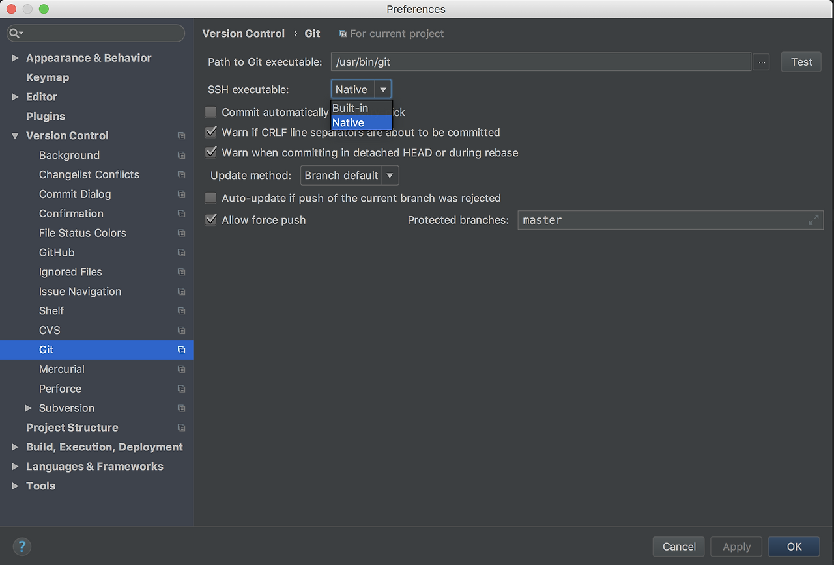Enable Auto-update if push was rejected
This screenshot has width=834, height=565.
pos(210,198)
